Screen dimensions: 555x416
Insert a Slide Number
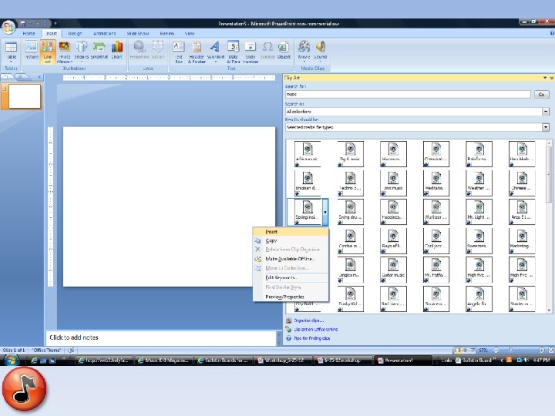pyautogui.click(x=251, y=52)
